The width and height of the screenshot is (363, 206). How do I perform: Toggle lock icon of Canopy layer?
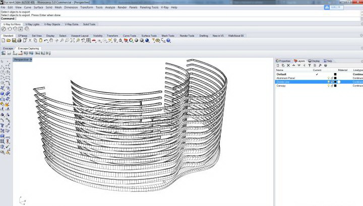tap(332, 86)
